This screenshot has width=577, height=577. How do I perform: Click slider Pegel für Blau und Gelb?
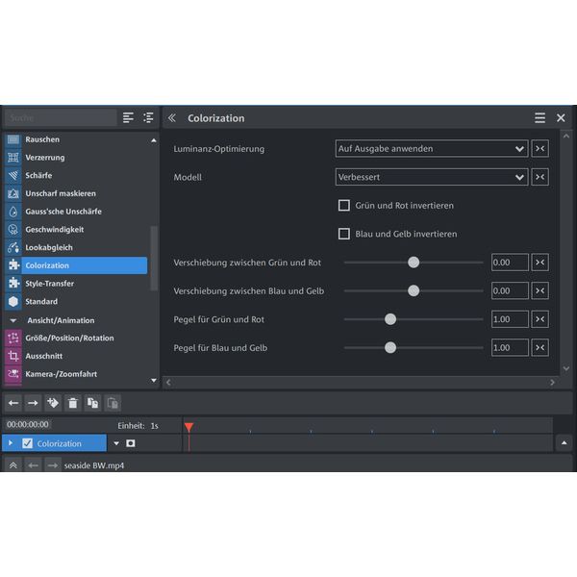[414, 348]
